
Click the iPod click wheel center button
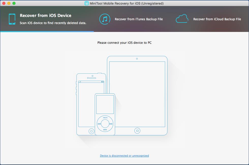105,124
